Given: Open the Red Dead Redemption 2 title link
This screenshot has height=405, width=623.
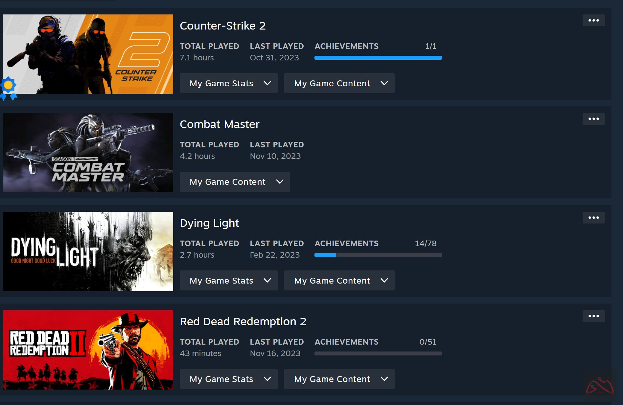Looking at the screenshot, I should click(x=243, y=321).
